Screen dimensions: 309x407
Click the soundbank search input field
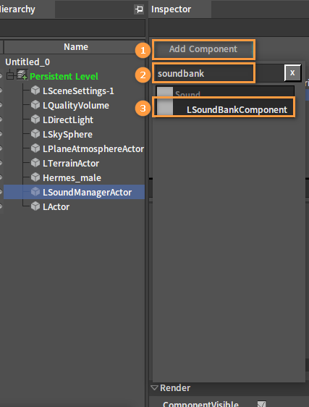(x=203, y=73)
